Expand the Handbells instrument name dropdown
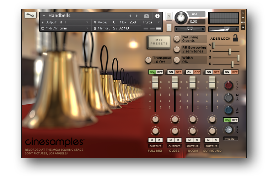 pos(44,16)
